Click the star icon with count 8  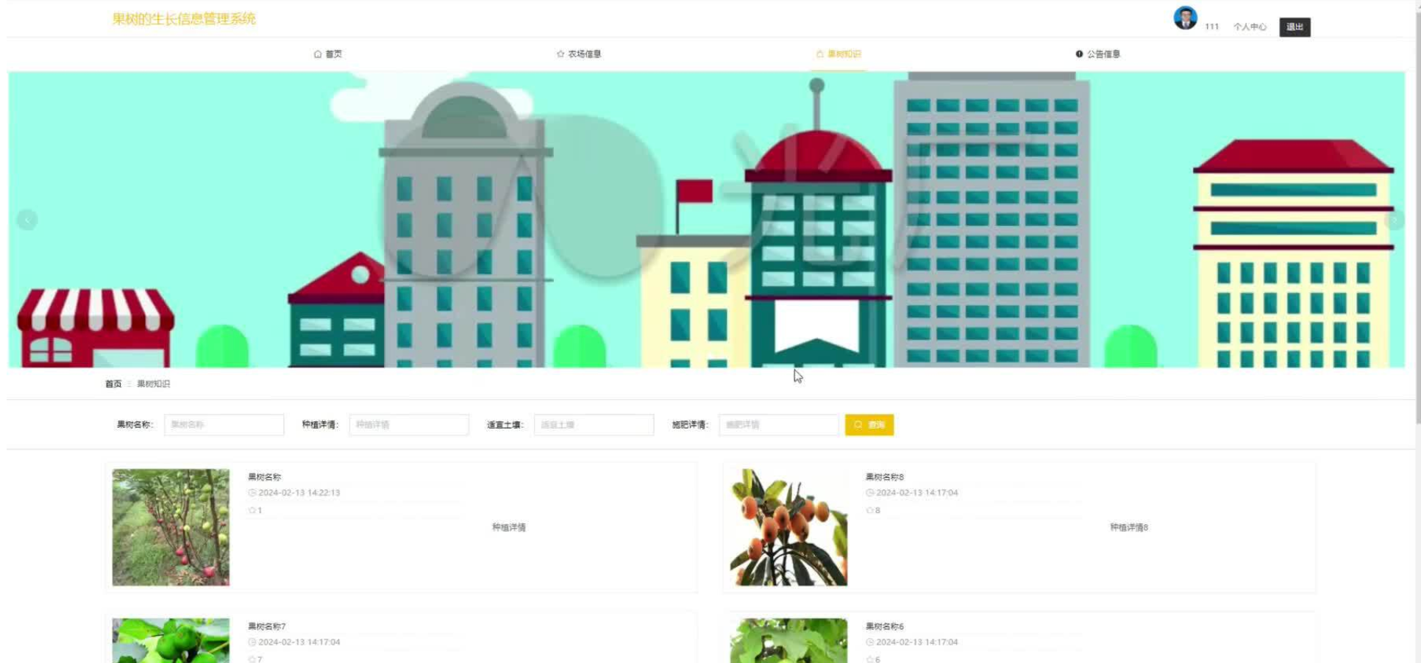(x=869, y=510)
